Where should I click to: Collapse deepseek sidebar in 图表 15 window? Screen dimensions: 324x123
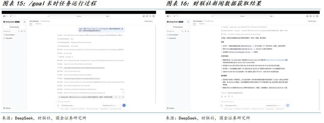[25, 22]
